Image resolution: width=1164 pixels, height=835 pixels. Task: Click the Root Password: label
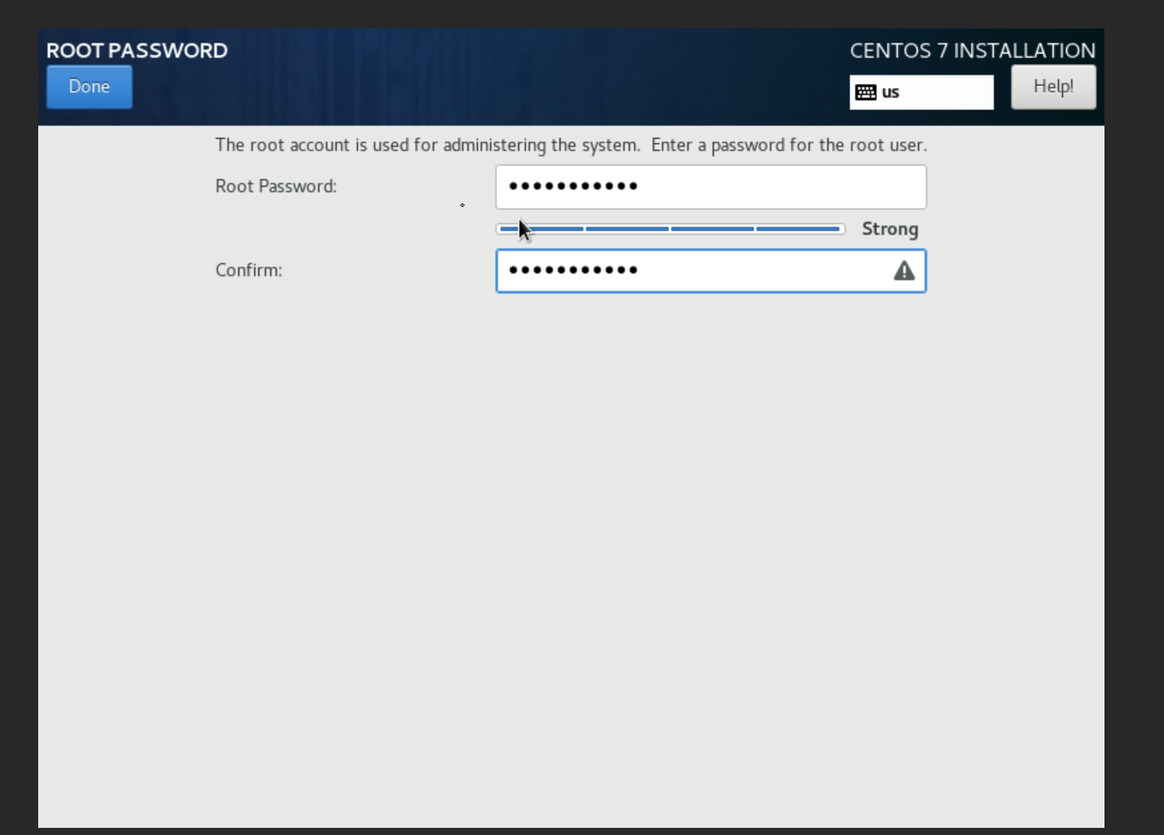click(275, 187)
